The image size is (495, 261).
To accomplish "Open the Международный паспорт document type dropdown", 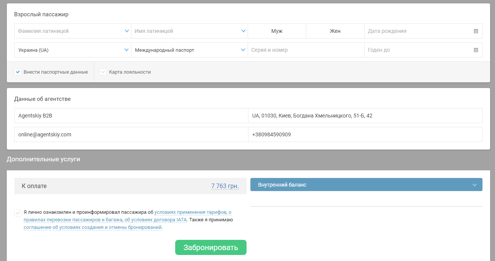I will [189, 50].
